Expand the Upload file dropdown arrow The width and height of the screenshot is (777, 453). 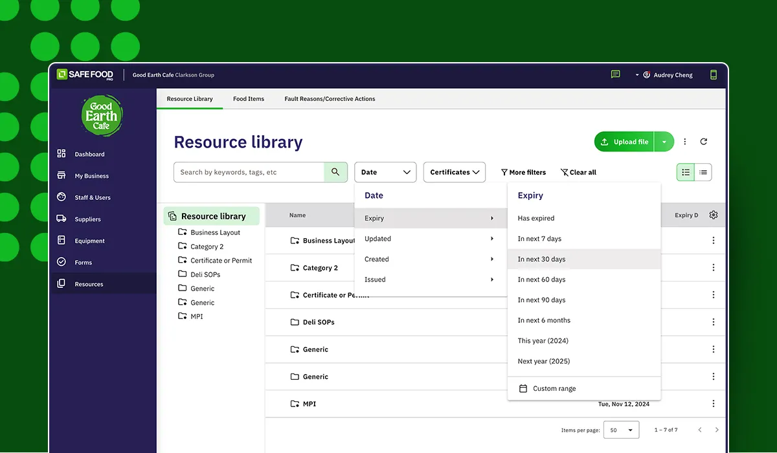664,142
